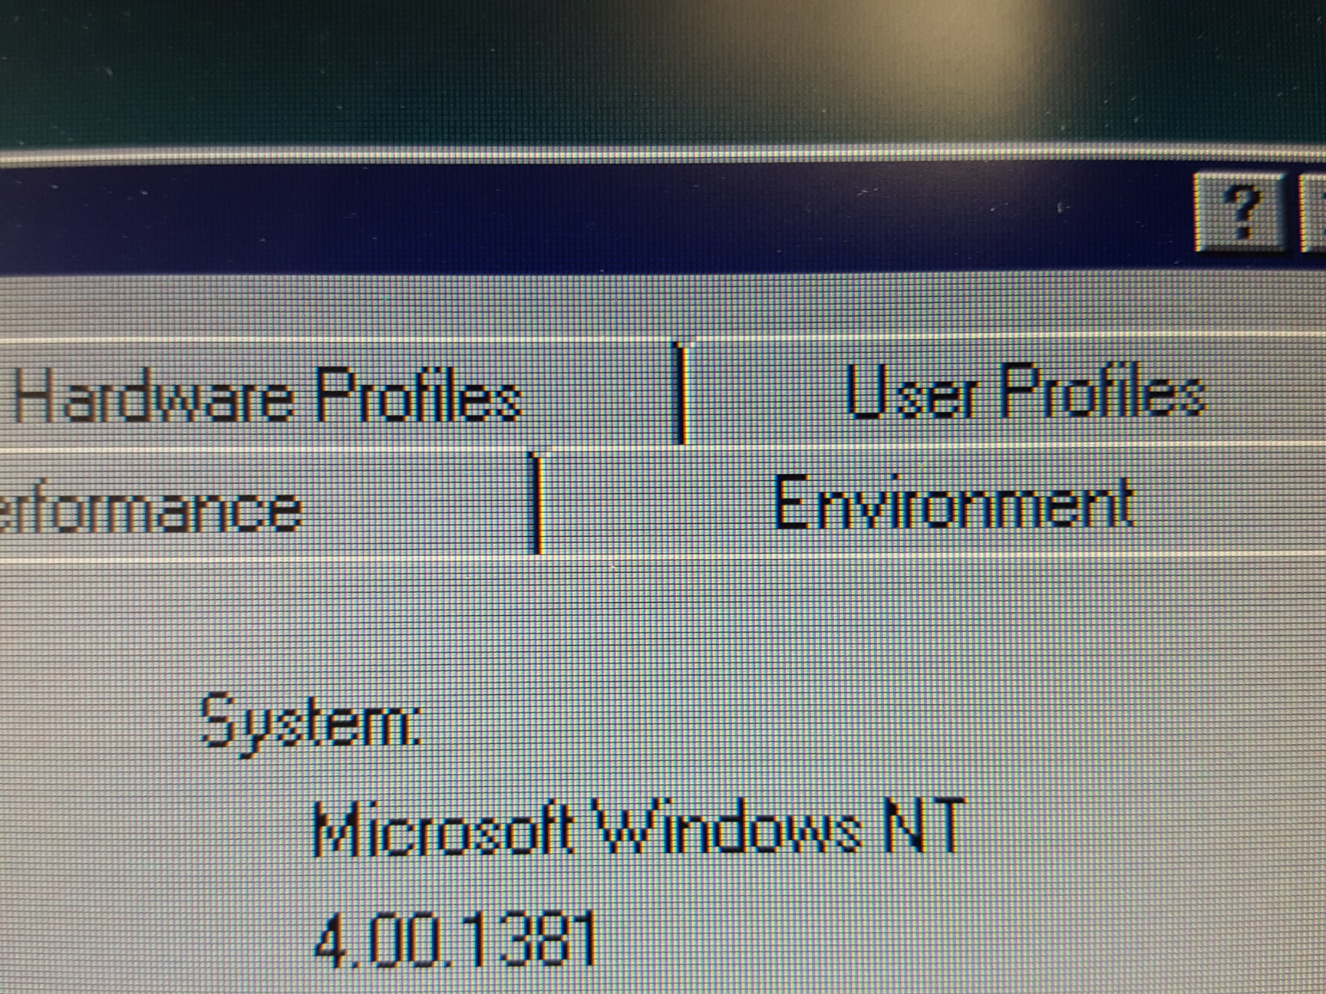Viewport: 1326px width, 994px height.
Task: Open the Environment tab
Action: pos(935,502)
